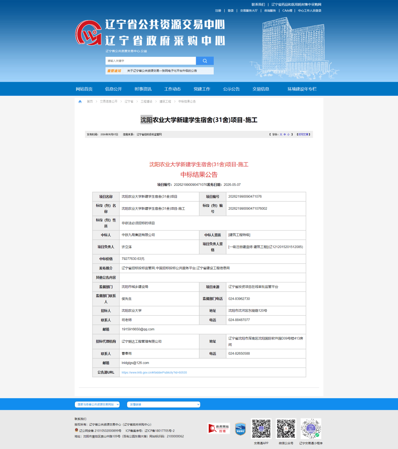Open 国家与各省公共资源交易网站 dropdown
The height and width of the screenshot is (449, 398).
[97, 404]
